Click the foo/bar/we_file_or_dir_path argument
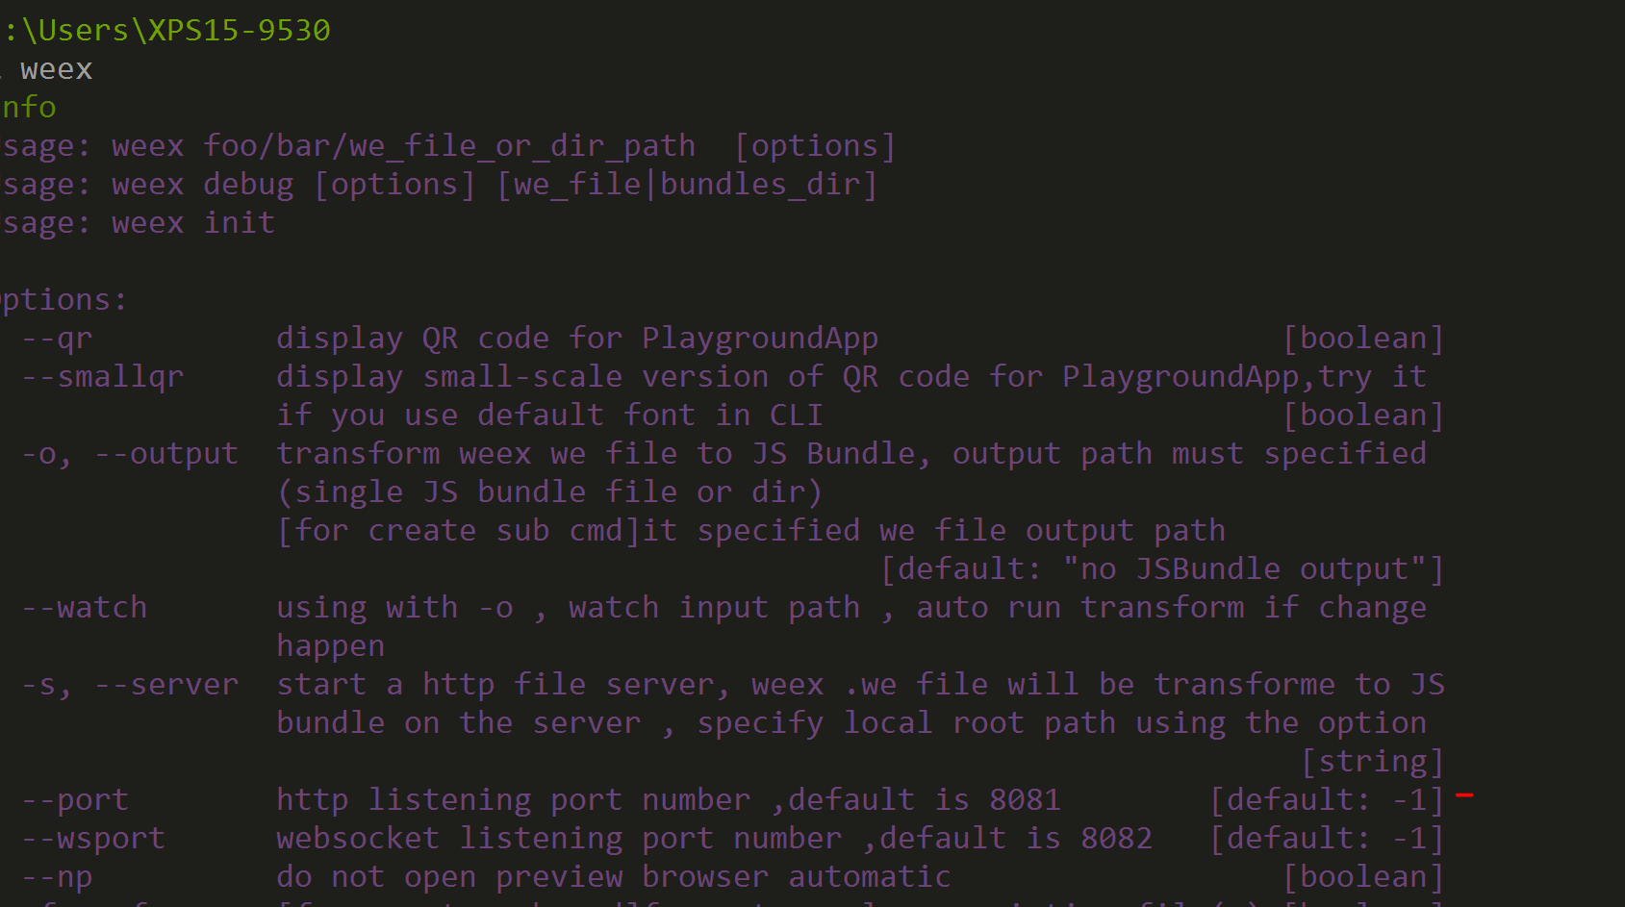 [x=449, y=146]
